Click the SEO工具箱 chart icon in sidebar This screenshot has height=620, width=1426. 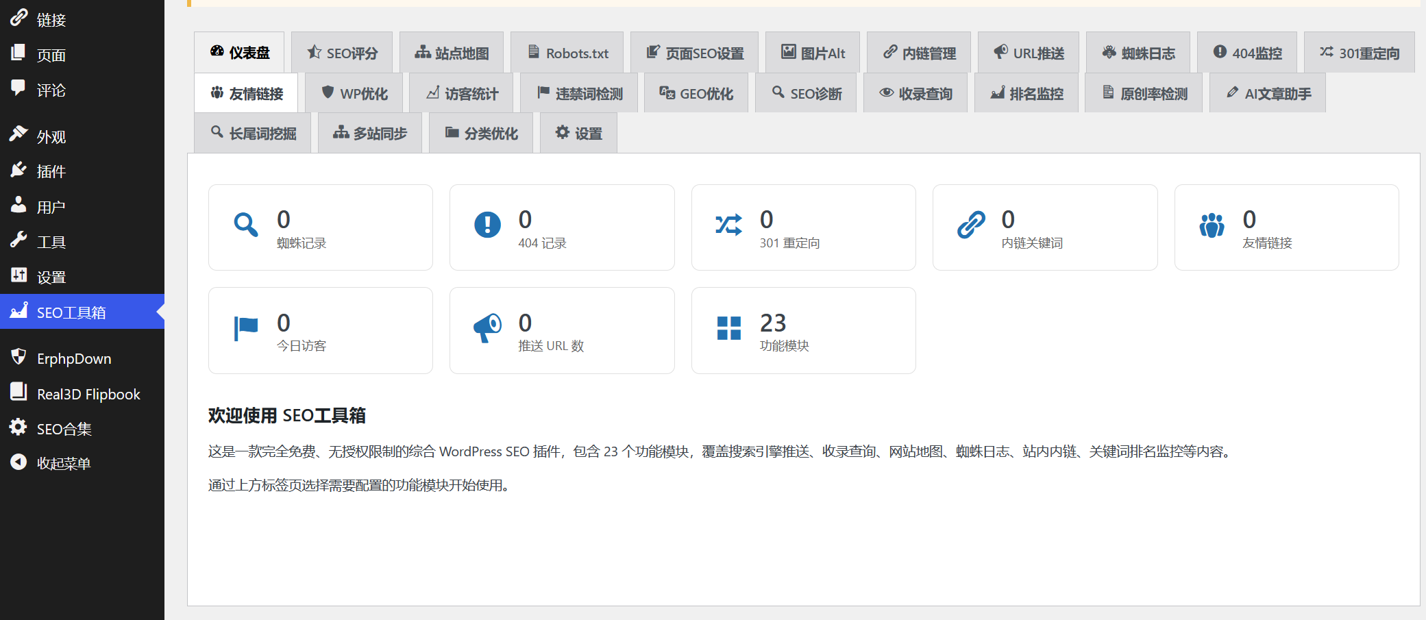coord(19,310)
